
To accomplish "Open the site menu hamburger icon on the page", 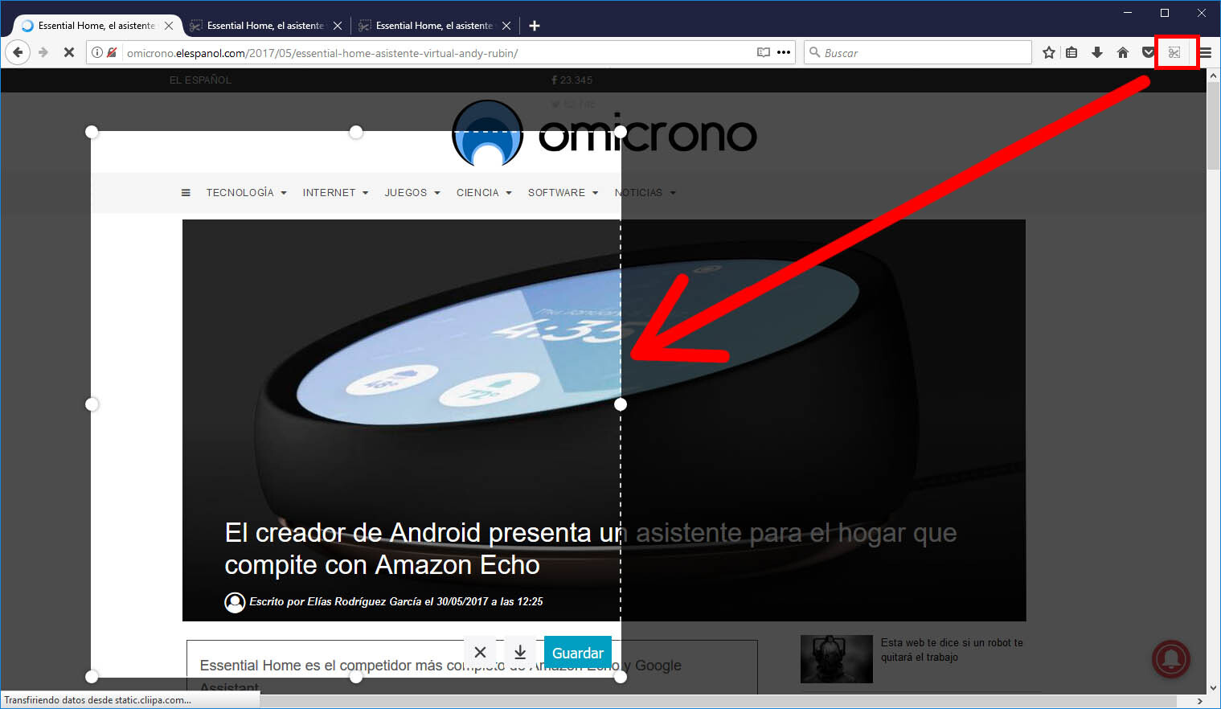I will (x=186, y=192).
